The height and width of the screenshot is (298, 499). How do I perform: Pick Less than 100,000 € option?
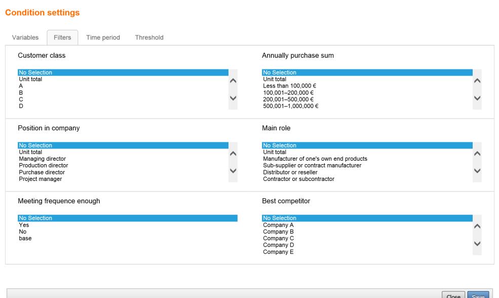pyautogui.click(x=367, y=86)
